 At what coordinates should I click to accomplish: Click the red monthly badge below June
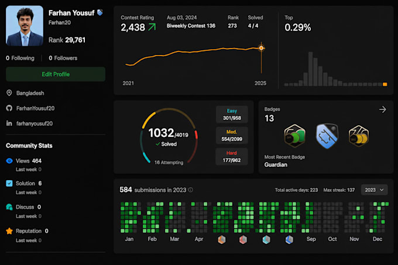pos(243,239)
